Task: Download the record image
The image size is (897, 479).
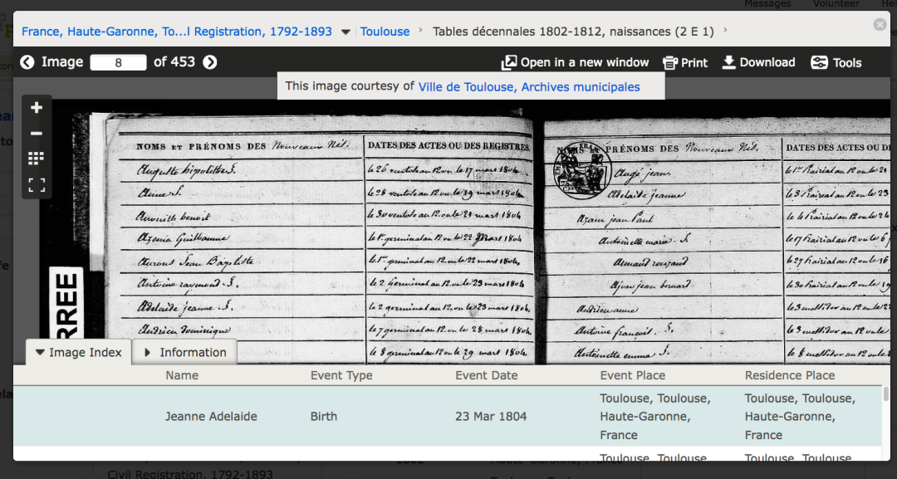Action: (757, 61)
